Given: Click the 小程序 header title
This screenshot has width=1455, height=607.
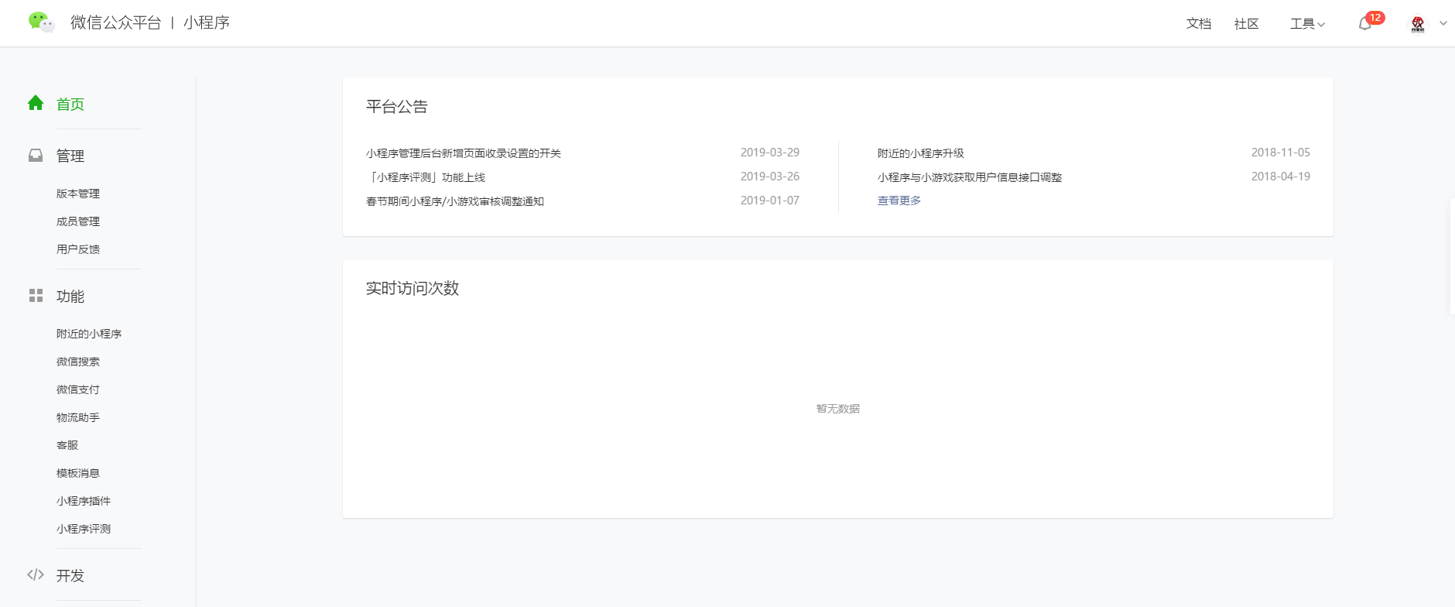Looking at the screenshot, I should (x=207, y=22).
